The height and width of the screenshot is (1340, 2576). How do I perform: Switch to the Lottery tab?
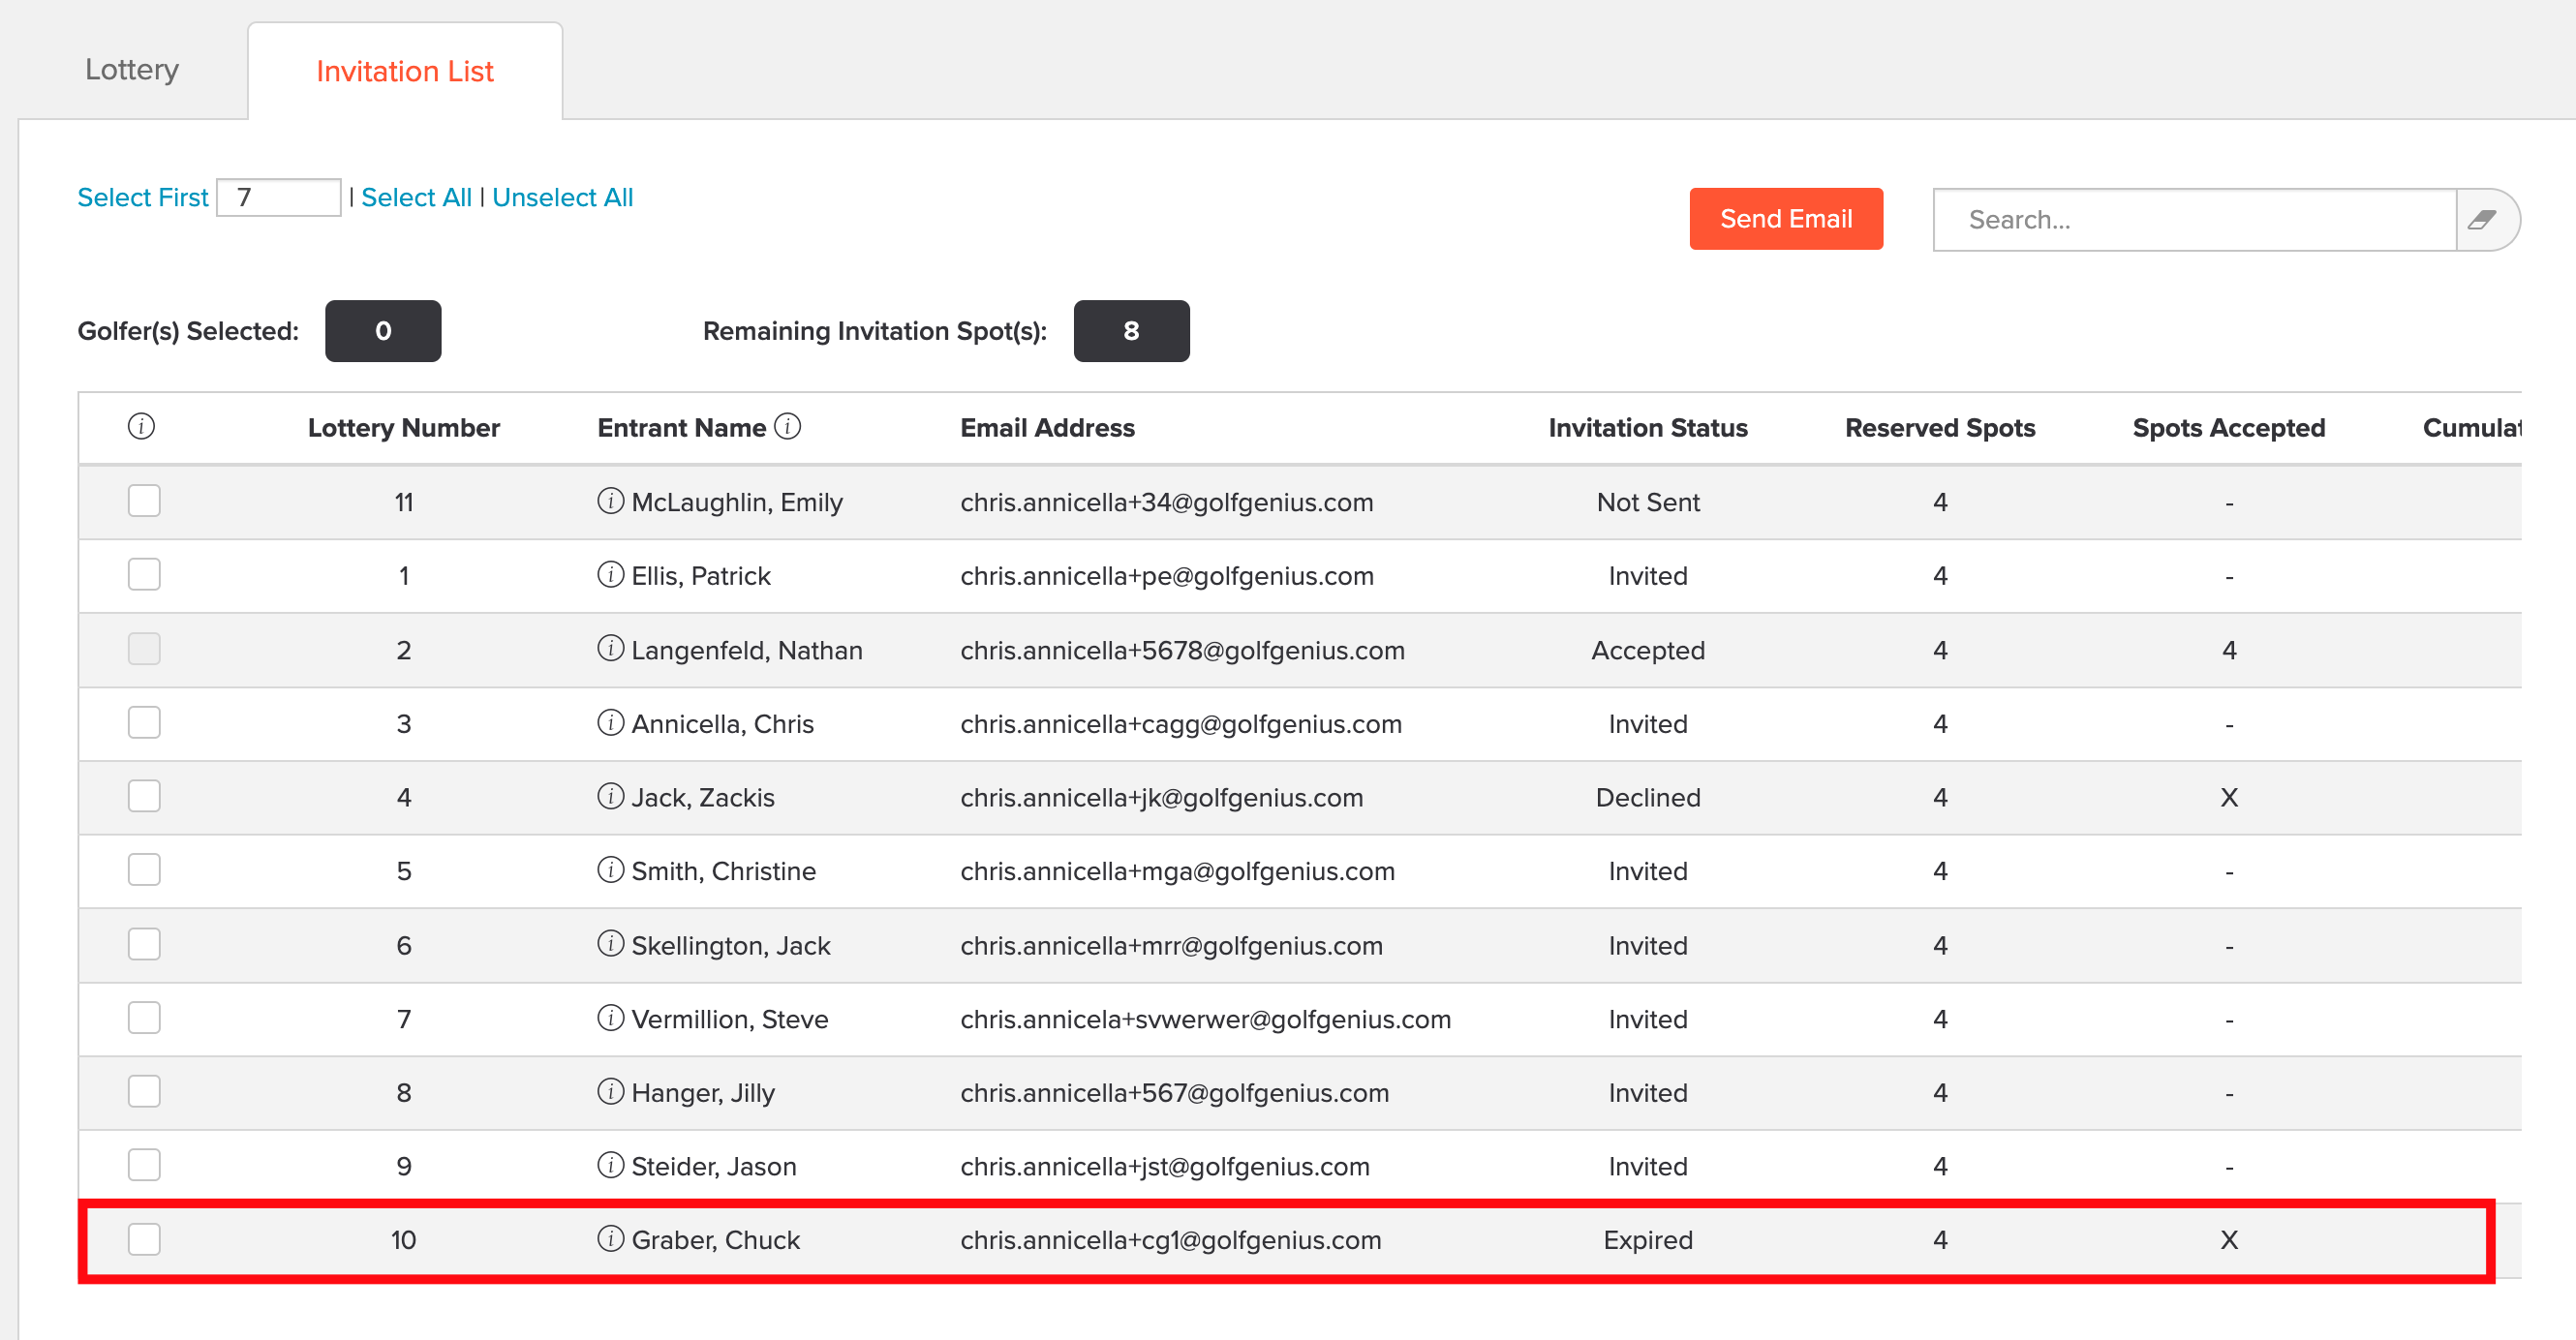pos(132,70)
